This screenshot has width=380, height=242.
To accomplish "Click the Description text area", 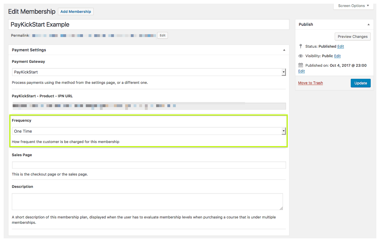I will click(x=147, y=202).
